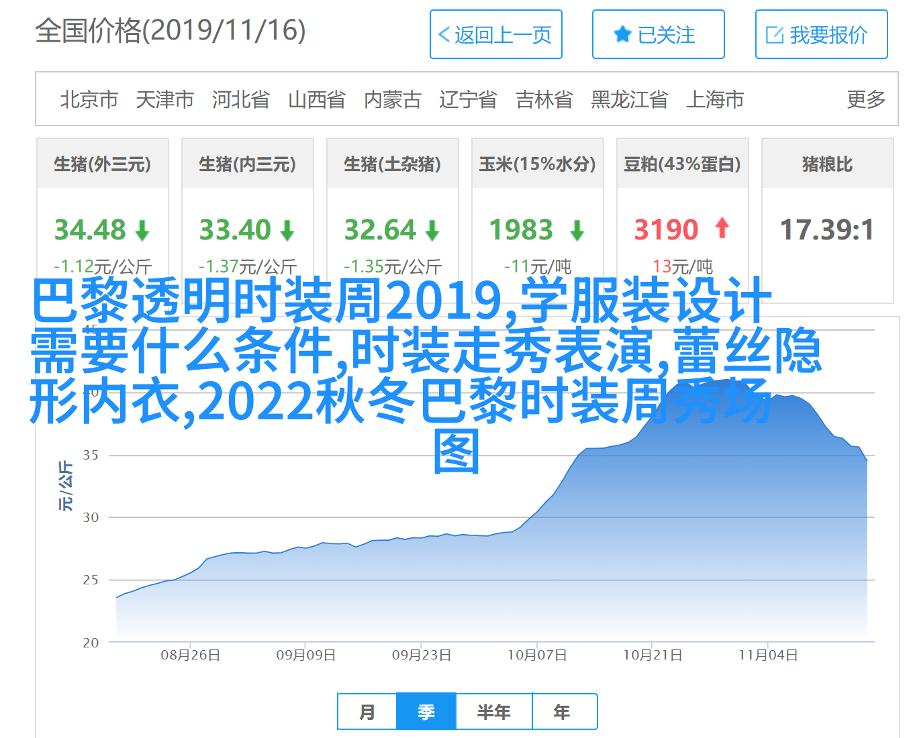Open the 生猪(外三元) price card
Screen dimensions: 913x738
tap(103, 221)
